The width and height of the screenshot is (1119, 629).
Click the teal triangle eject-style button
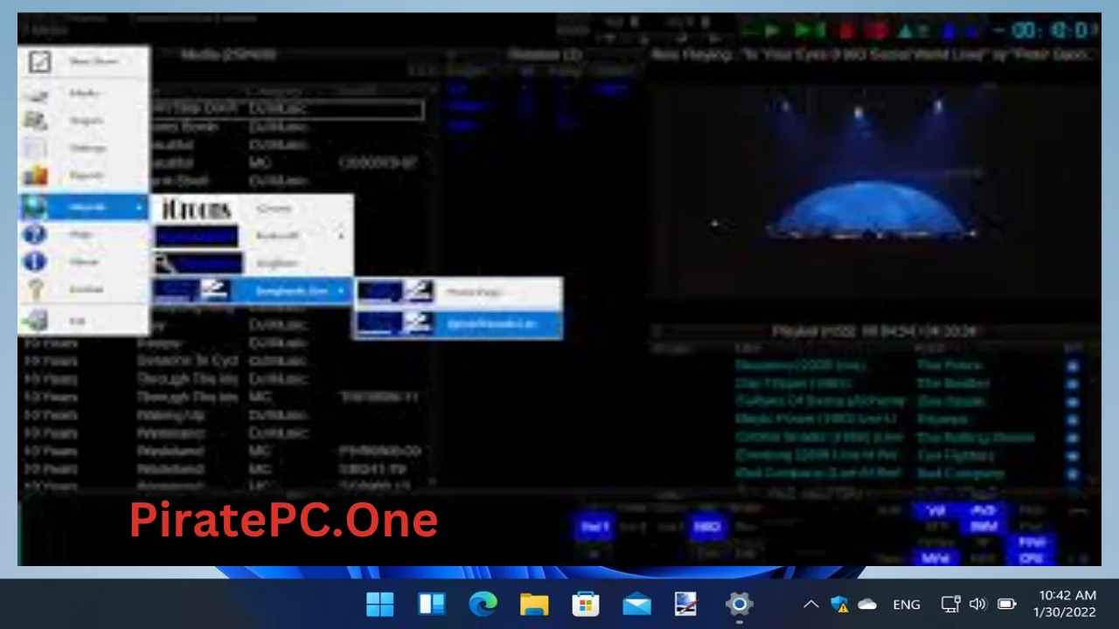click(907, 31)
